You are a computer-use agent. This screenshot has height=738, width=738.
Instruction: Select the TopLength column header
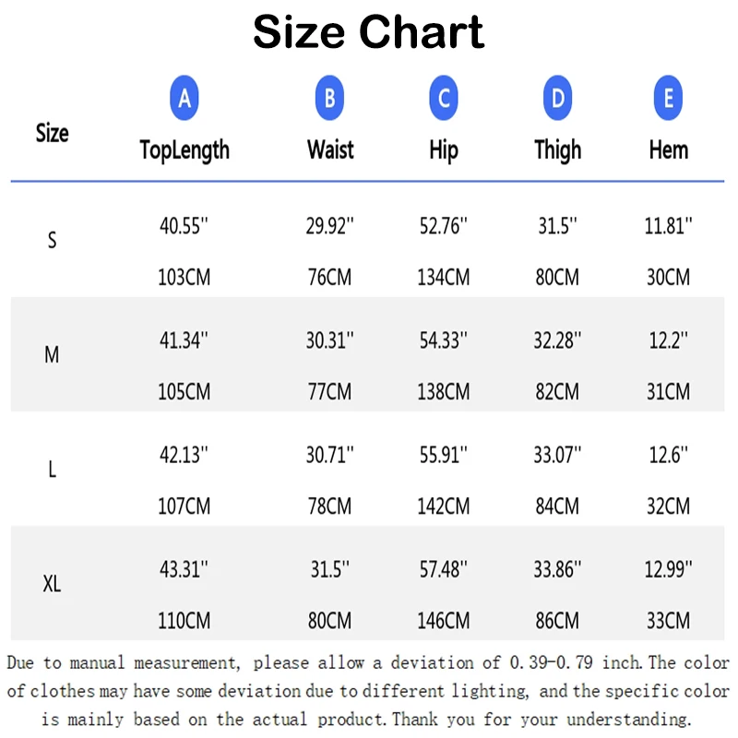184,150
